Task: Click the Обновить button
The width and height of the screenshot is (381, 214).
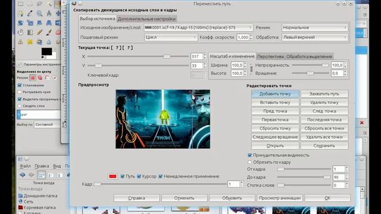Action: (232, 198)
